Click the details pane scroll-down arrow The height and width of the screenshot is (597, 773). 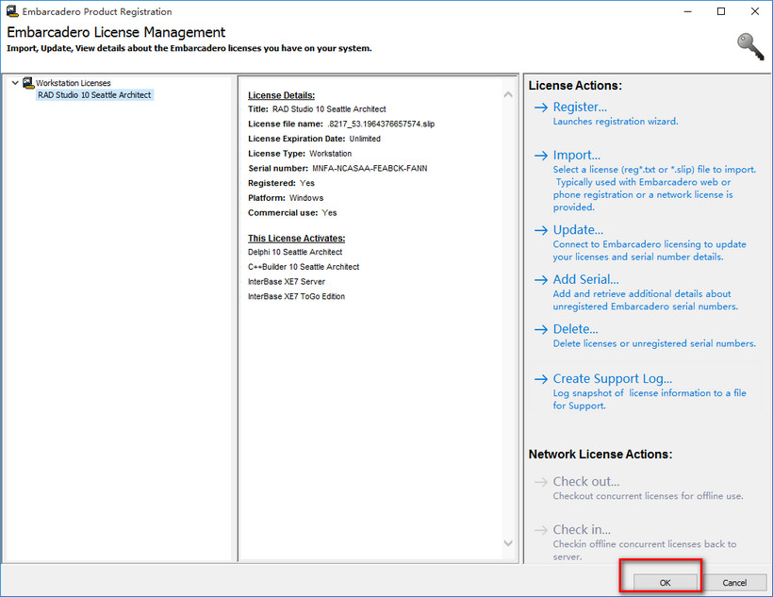point(509,543)
